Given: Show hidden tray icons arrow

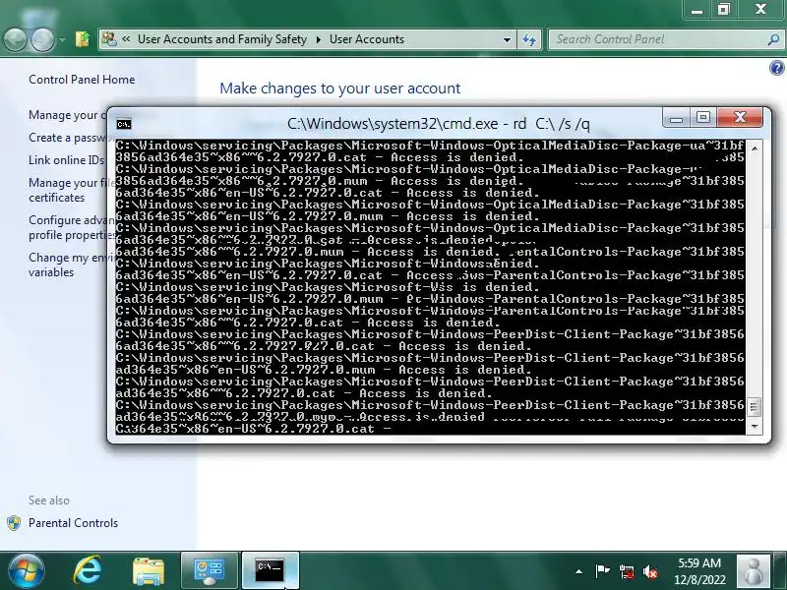Looking at the screenshot, I should tap(578, 571).
